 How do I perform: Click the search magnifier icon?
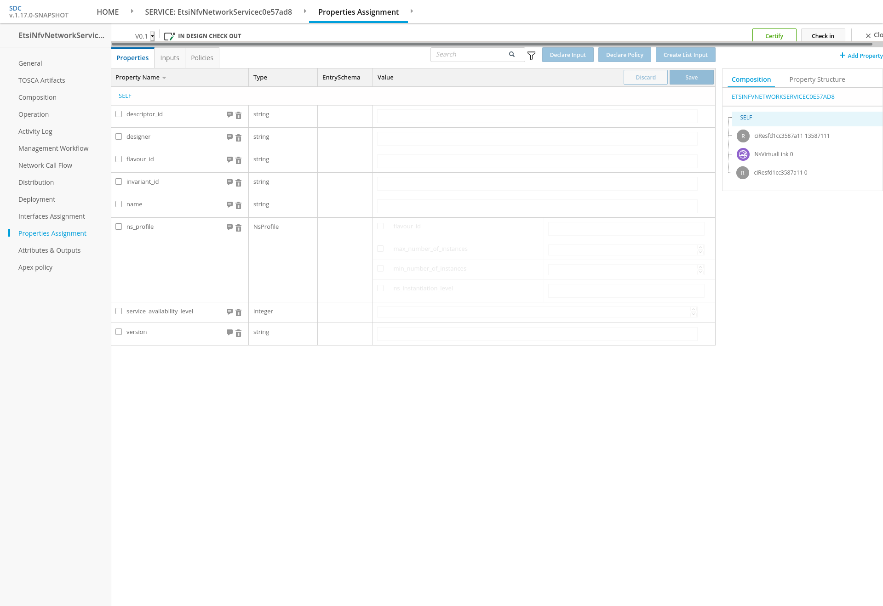click(x=512, y=54)
